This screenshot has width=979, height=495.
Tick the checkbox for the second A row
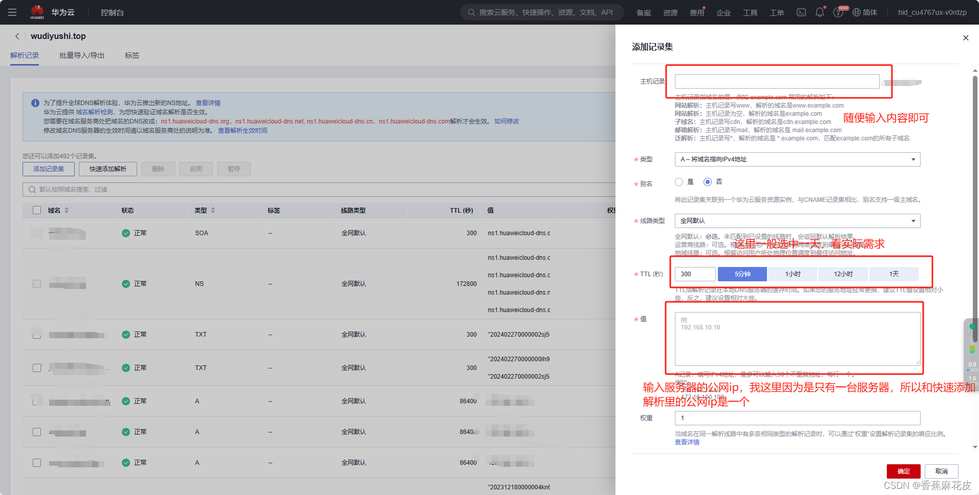[37, 432]
